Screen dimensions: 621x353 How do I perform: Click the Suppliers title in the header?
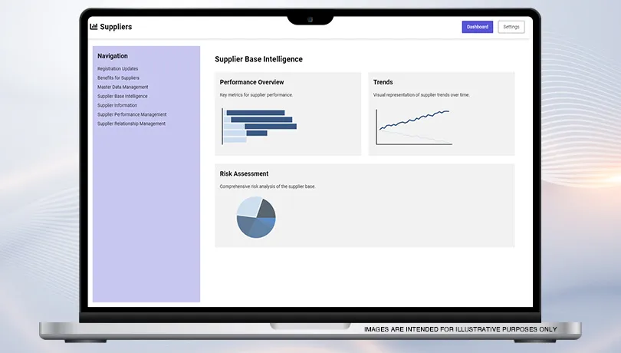(x=116, y=27)
